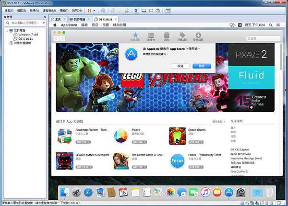Open iBooks icon in Dock
This screenshot has width=288, height=206.
pyautogui.click(x=217, y=192)
